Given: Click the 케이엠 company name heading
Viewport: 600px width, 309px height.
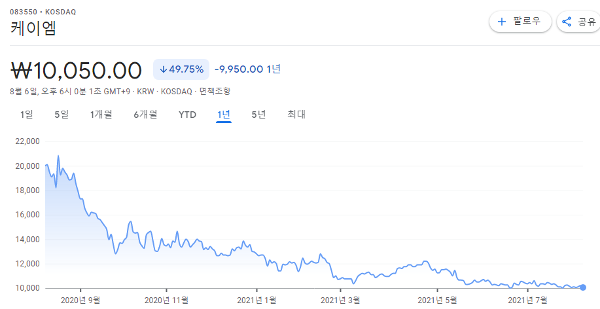Looking at the screenshot, I should coord(33,29).
